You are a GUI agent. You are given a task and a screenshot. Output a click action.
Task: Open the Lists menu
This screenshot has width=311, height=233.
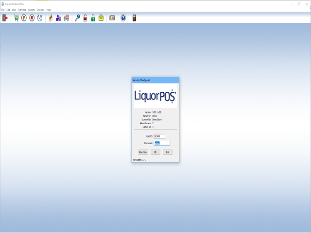(14, 10)
